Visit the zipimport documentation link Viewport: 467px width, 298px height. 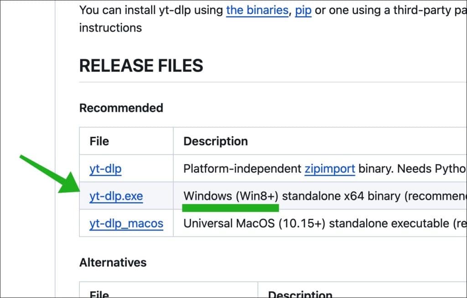coord(329,169)
